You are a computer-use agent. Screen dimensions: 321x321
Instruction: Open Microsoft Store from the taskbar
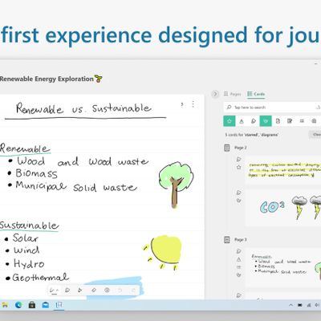click(x=32, y=305)
